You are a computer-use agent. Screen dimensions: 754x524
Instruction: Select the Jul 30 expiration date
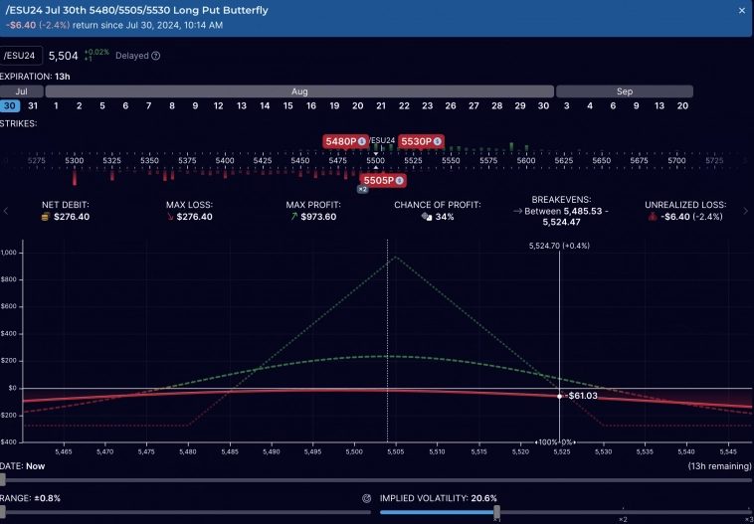[x=10, y=105]
